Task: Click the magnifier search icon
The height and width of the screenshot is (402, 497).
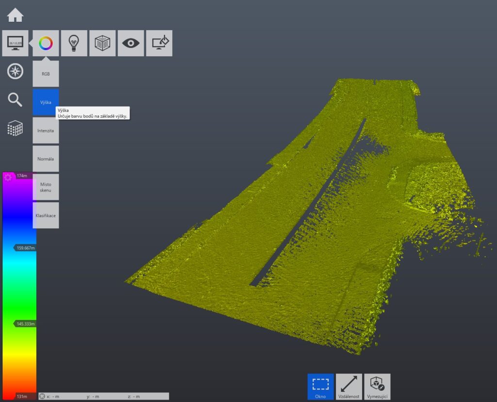Action: [x=15, y=100]
